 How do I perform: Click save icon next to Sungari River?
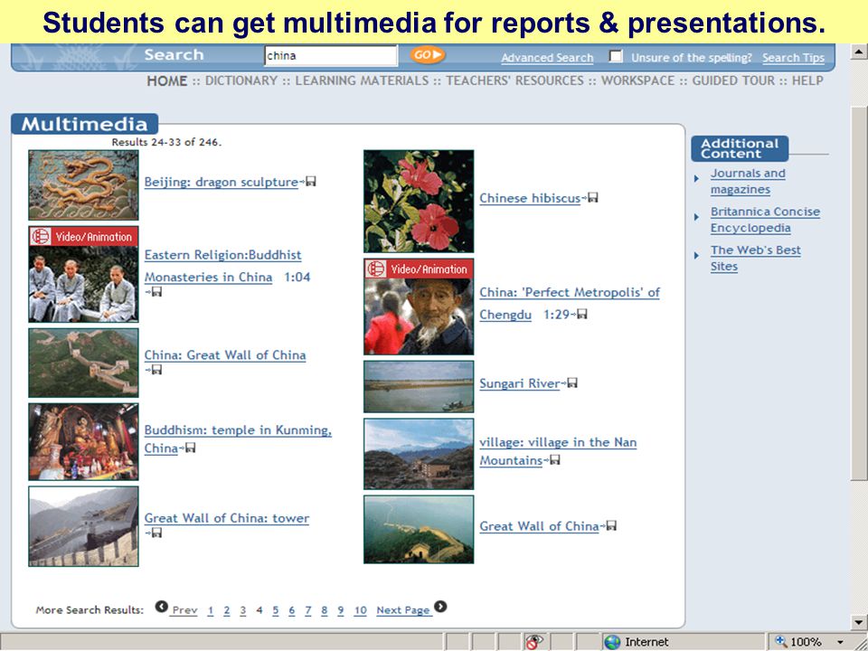coord(572,382)
